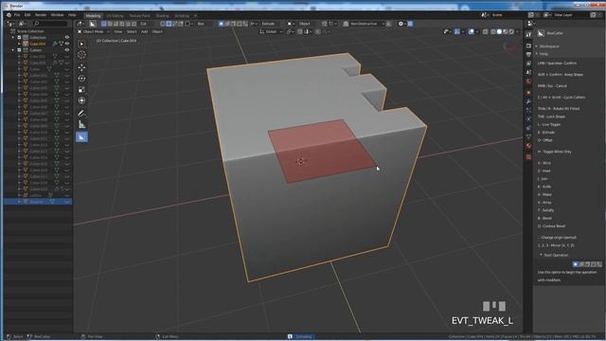This screenshot has width=606, height=341.
Task: Select the Transform tool
Action: point(81,101)
